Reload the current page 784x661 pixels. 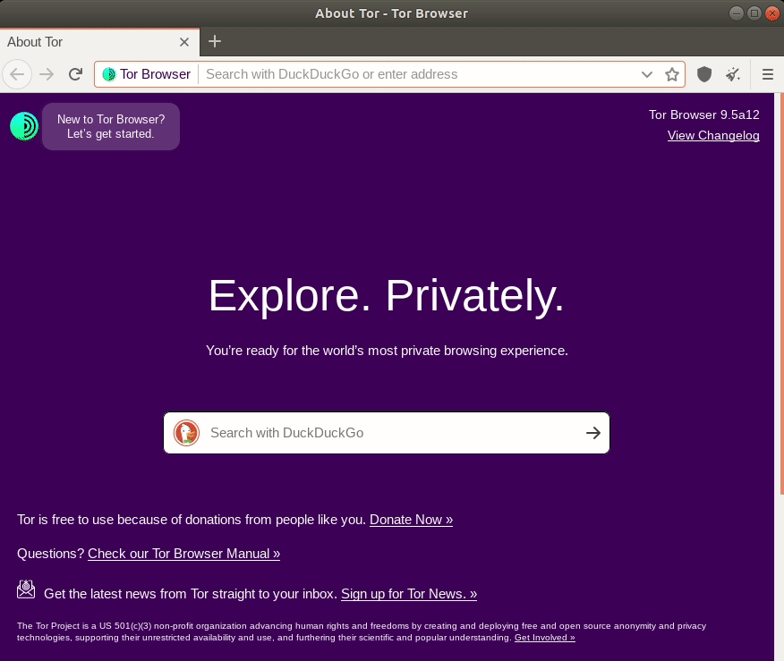(75, 74)
